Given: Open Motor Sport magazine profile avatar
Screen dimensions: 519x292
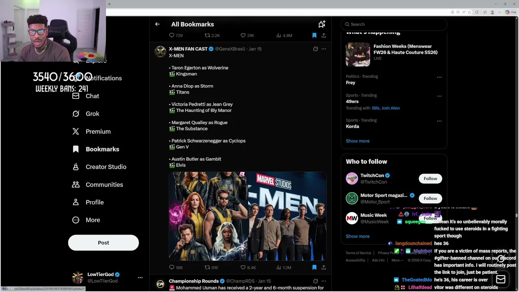Looking at the screenshot, I should click(x=352, y=198).
